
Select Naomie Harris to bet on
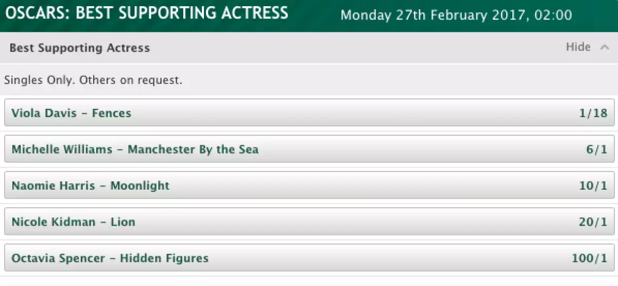pyautogui.click(x=53, y=186)
